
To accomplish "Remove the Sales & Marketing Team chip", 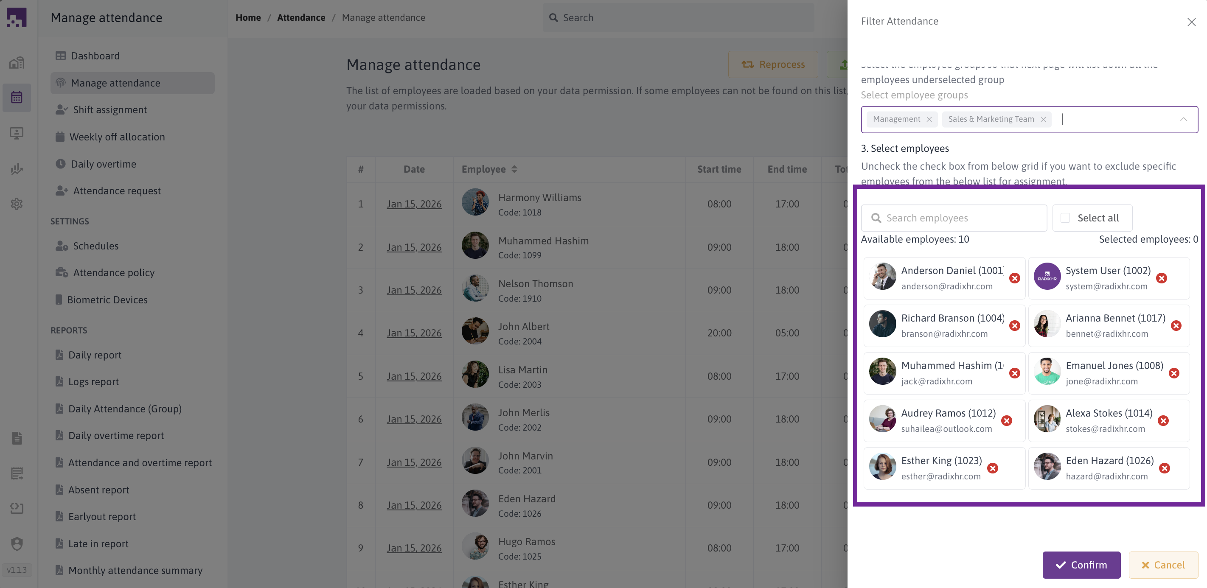I will 1044,119.
